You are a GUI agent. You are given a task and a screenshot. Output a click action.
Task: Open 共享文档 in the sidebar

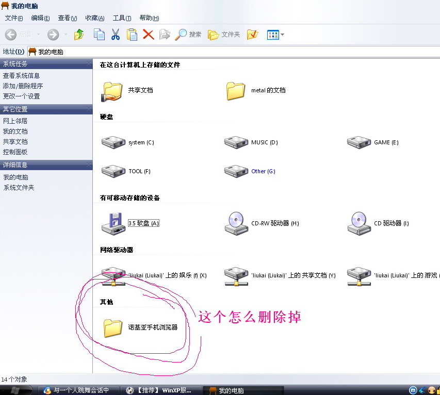15,142
